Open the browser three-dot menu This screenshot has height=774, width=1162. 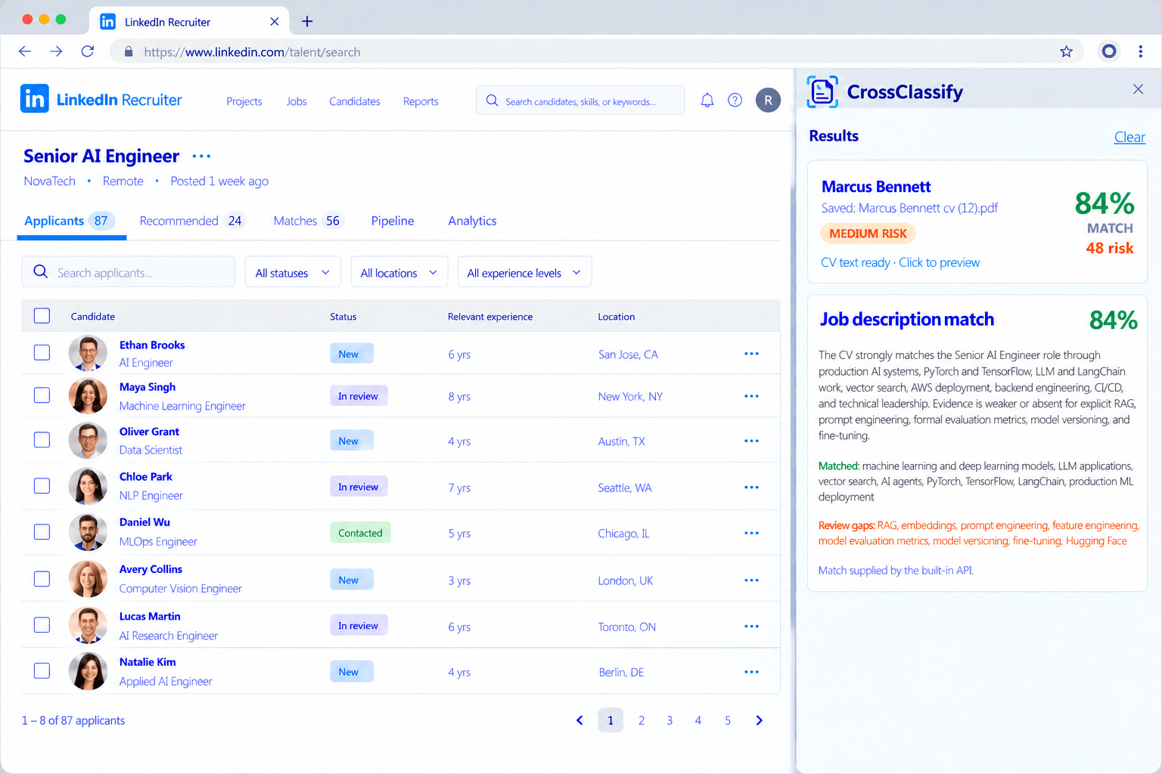pos(1140,51)
